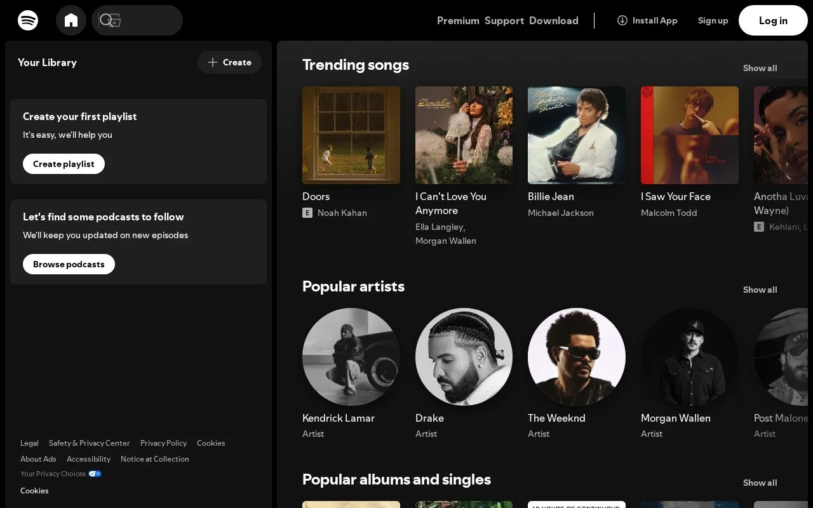The height and width of the screenshot is (508, 813).
Task: Click the Noah Kahan artist name
Action: [x=342, y=213]
